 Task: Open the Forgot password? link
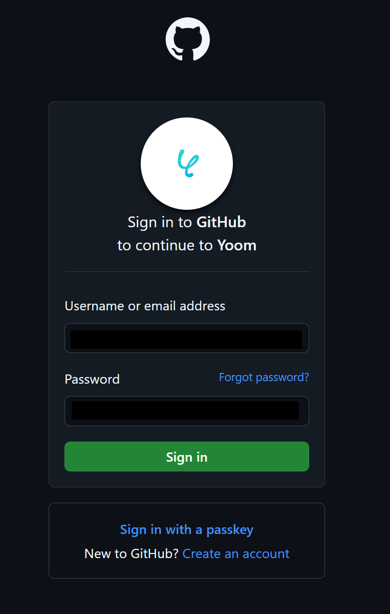(264, 378)
